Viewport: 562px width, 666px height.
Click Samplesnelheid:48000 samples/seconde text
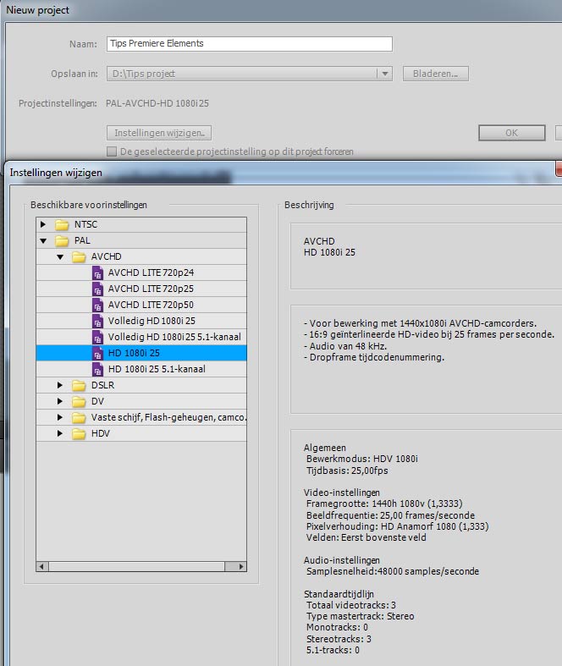pyautogui.click(x=393, y=572)
